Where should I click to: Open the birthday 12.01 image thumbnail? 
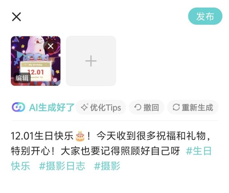click(x=36, y=61)
